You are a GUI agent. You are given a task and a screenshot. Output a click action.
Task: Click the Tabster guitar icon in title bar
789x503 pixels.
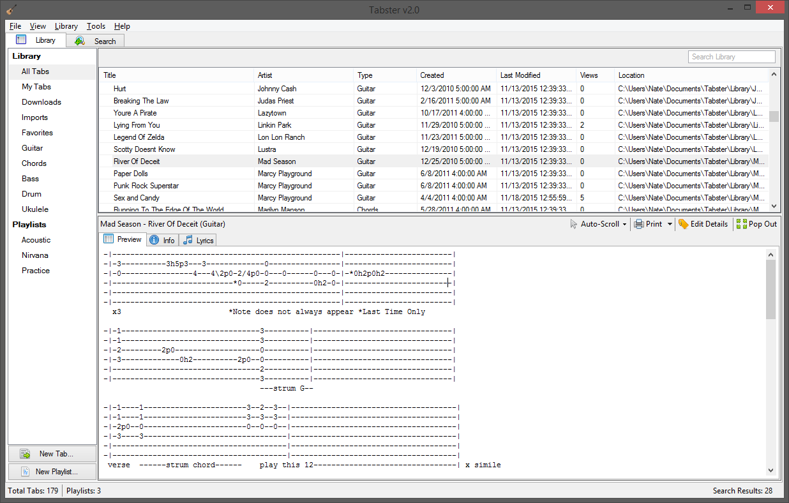(11, 10)
